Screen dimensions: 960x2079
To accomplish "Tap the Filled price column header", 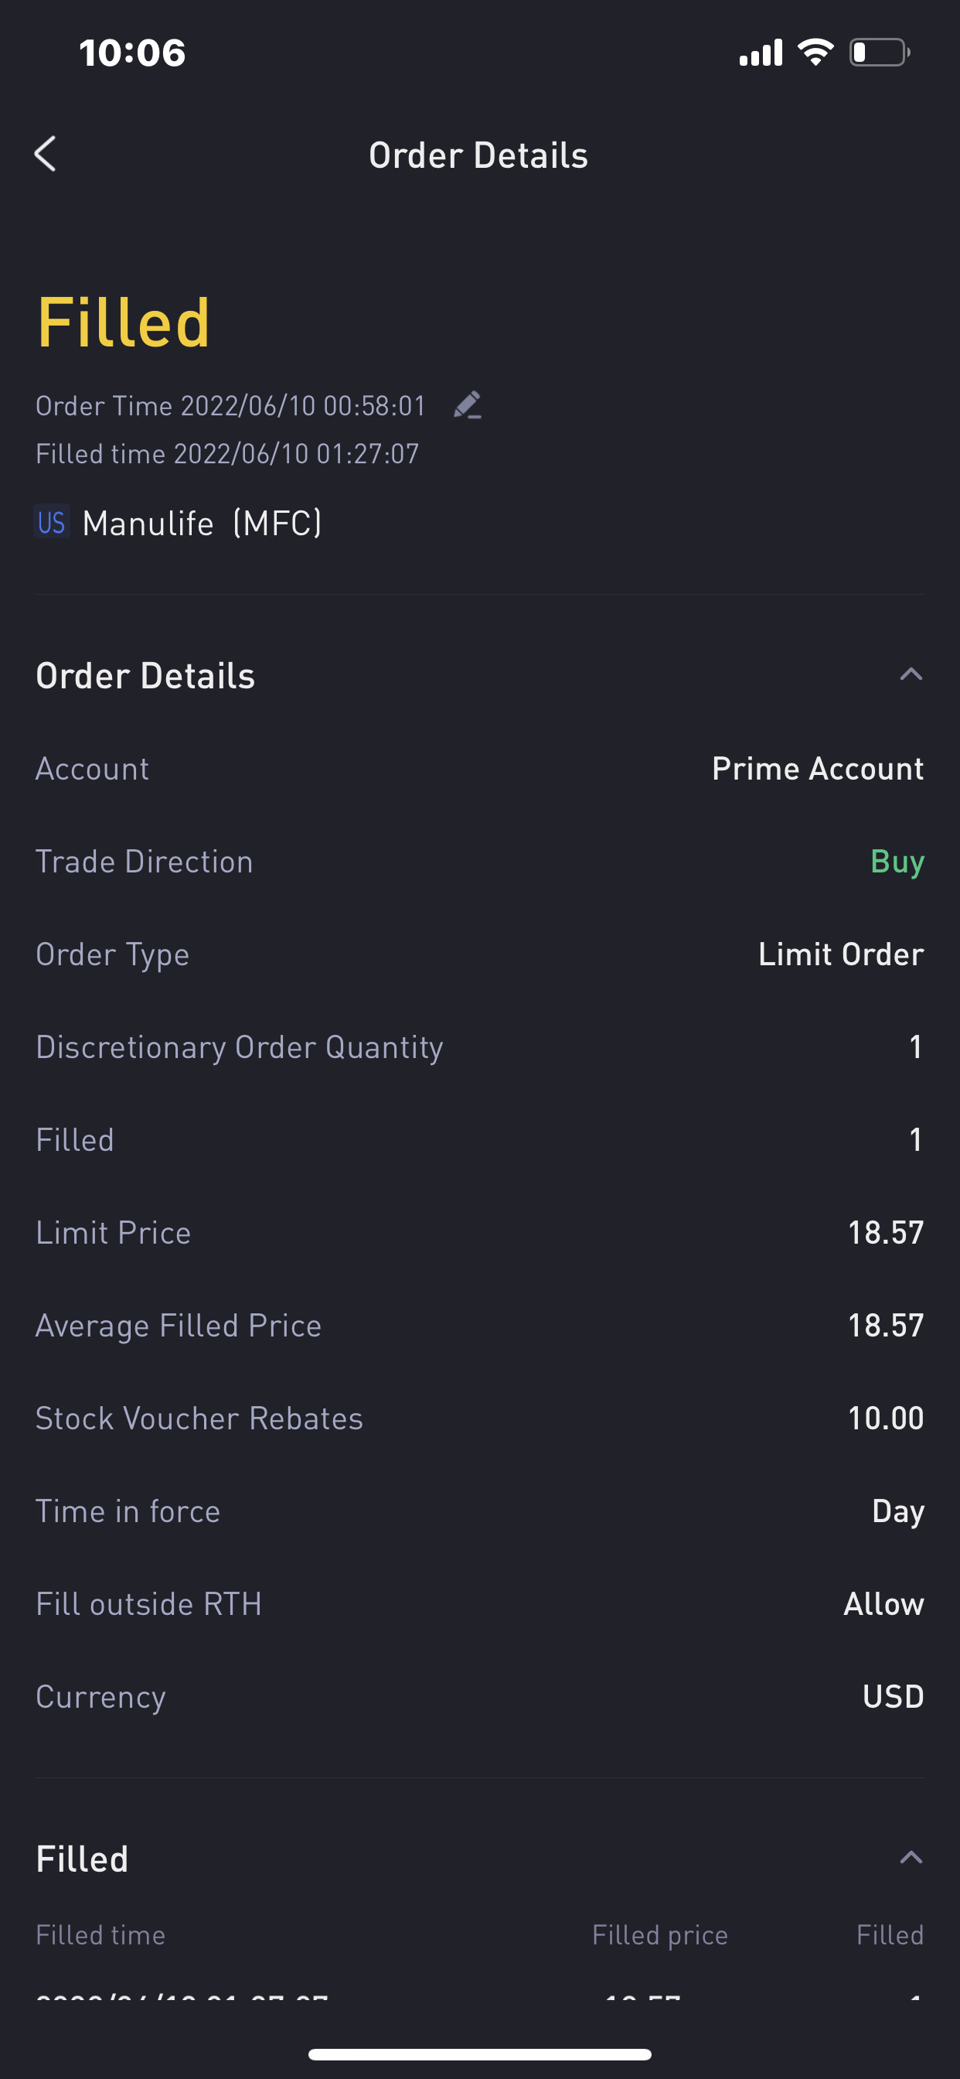I will (659, 1934).
